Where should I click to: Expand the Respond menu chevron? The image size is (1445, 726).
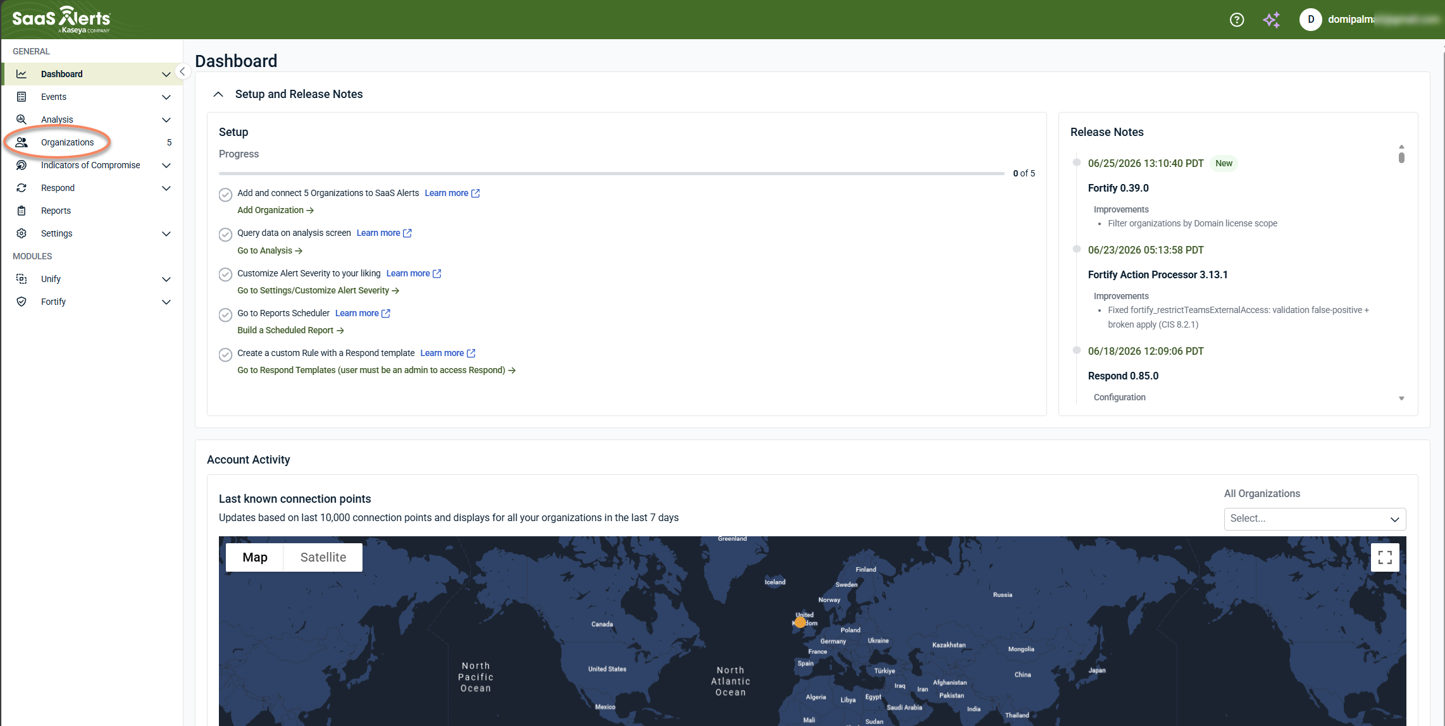point(166,188)
